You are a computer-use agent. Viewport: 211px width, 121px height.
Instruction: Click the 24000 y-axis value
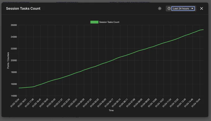[14, 37]
